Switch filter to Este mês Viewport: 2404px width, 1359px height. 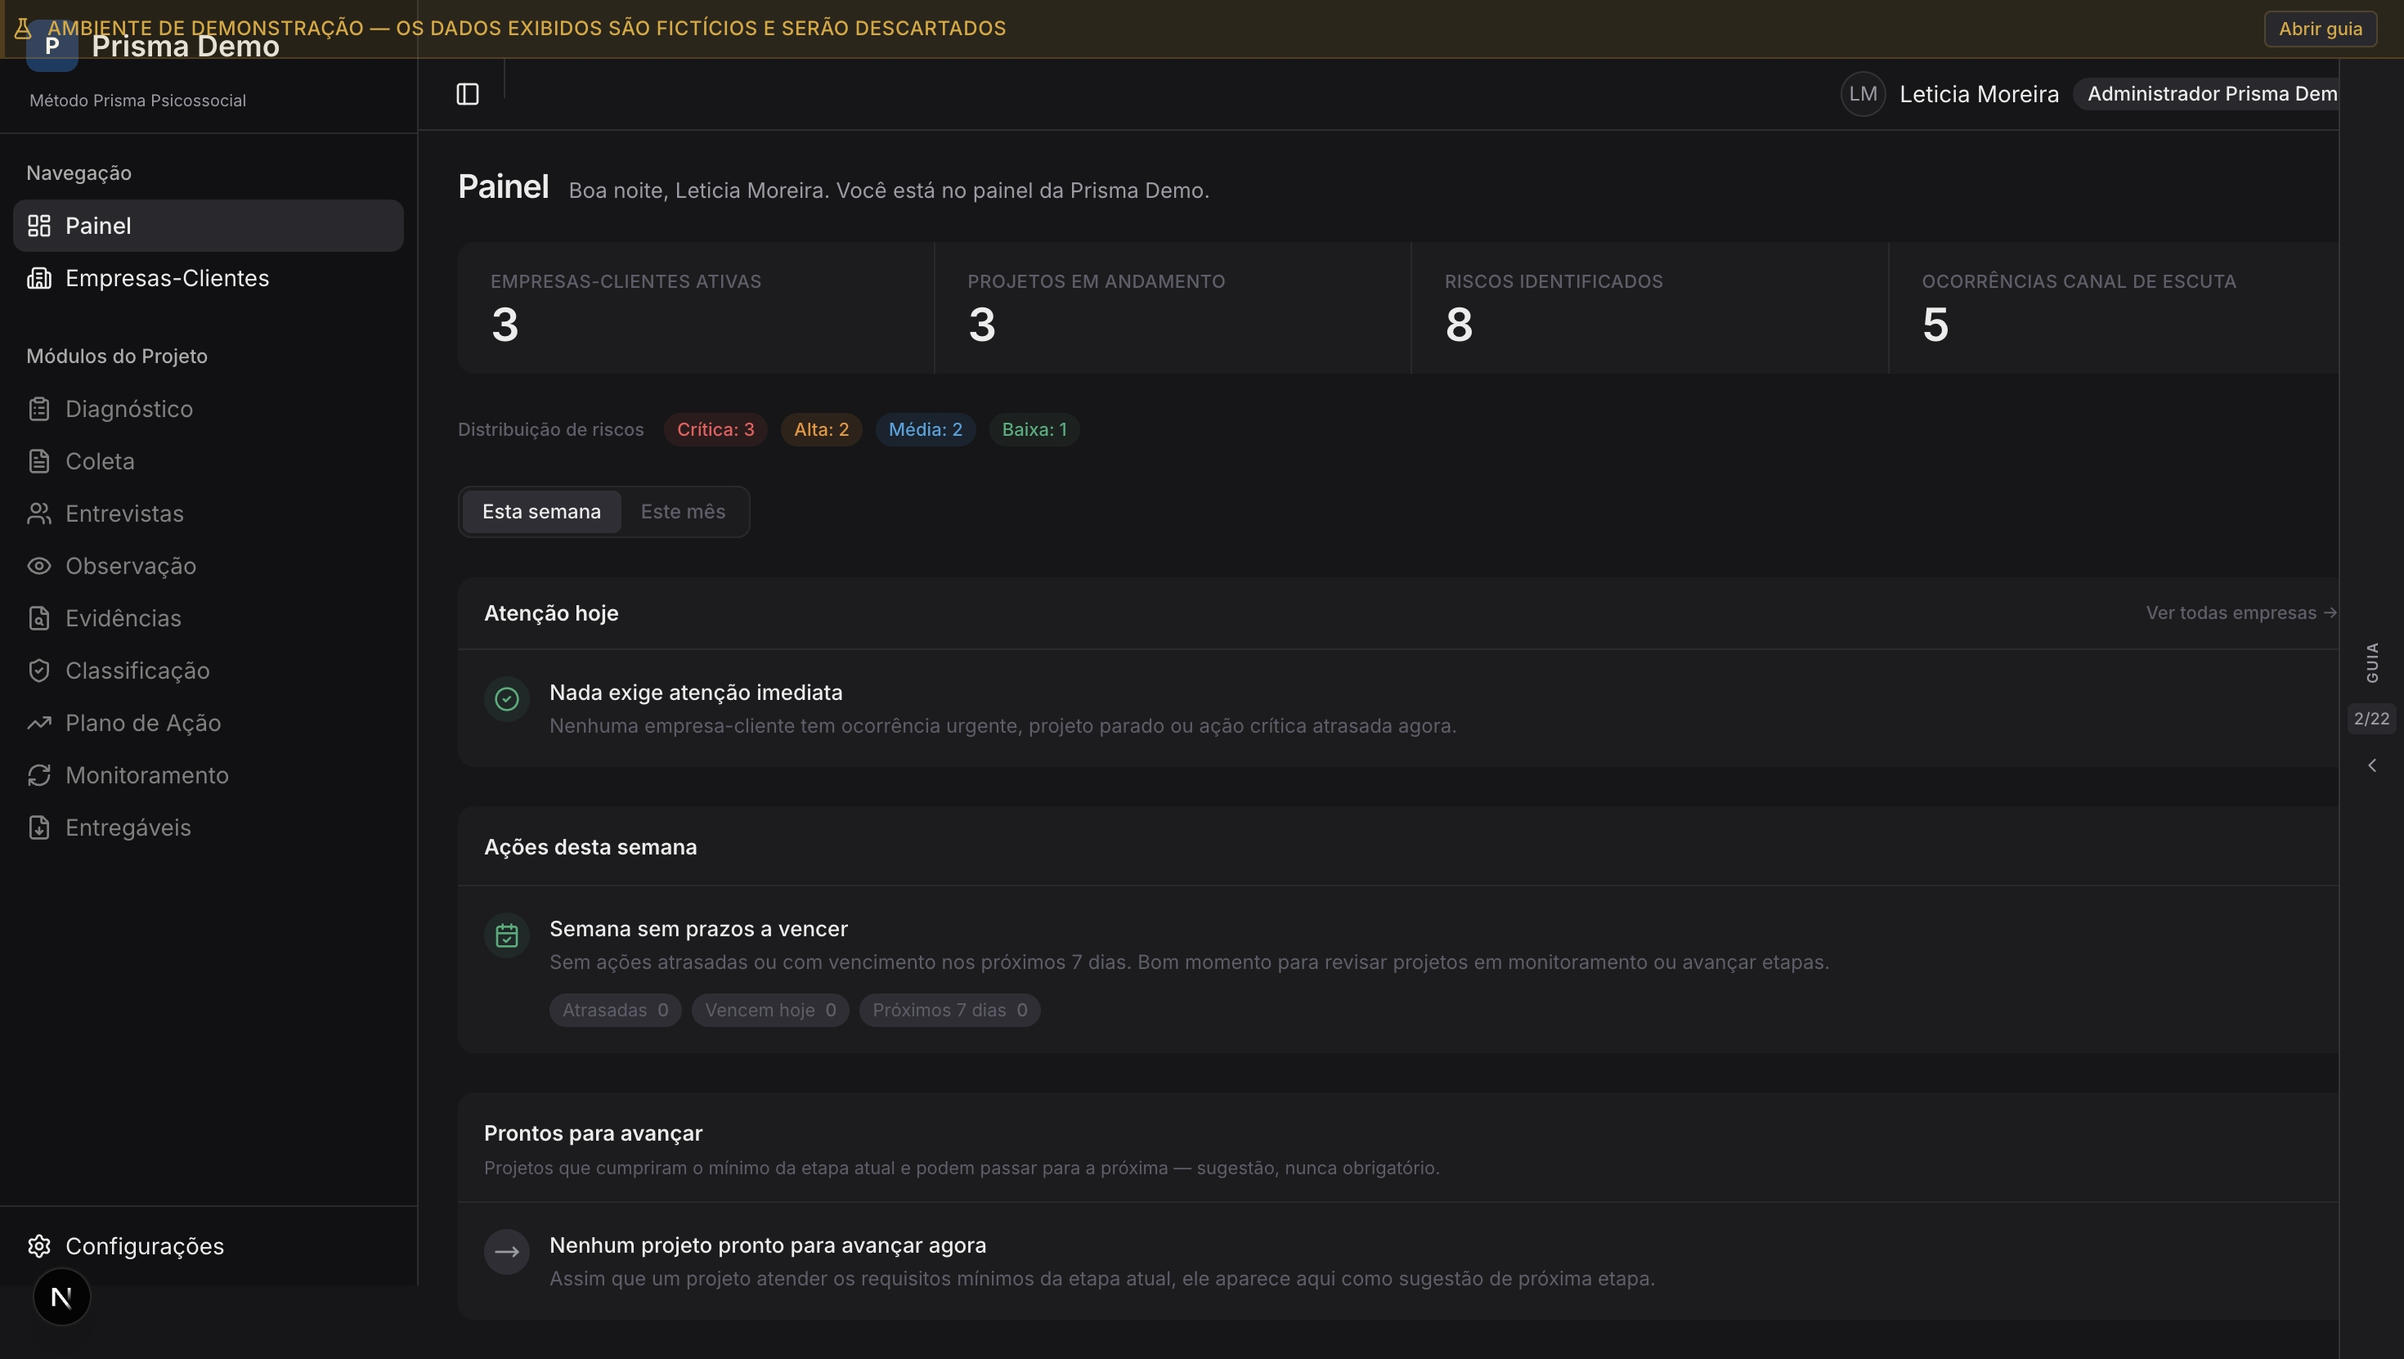pos(682,510)
